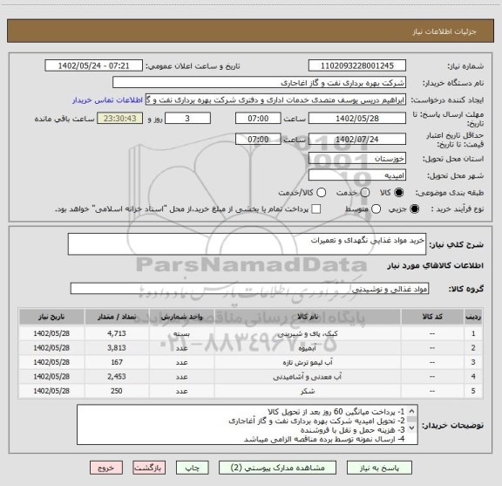Click the کد کالا column header
The height and width of the screenshot is (486, 502).
[x=432, y=317]
